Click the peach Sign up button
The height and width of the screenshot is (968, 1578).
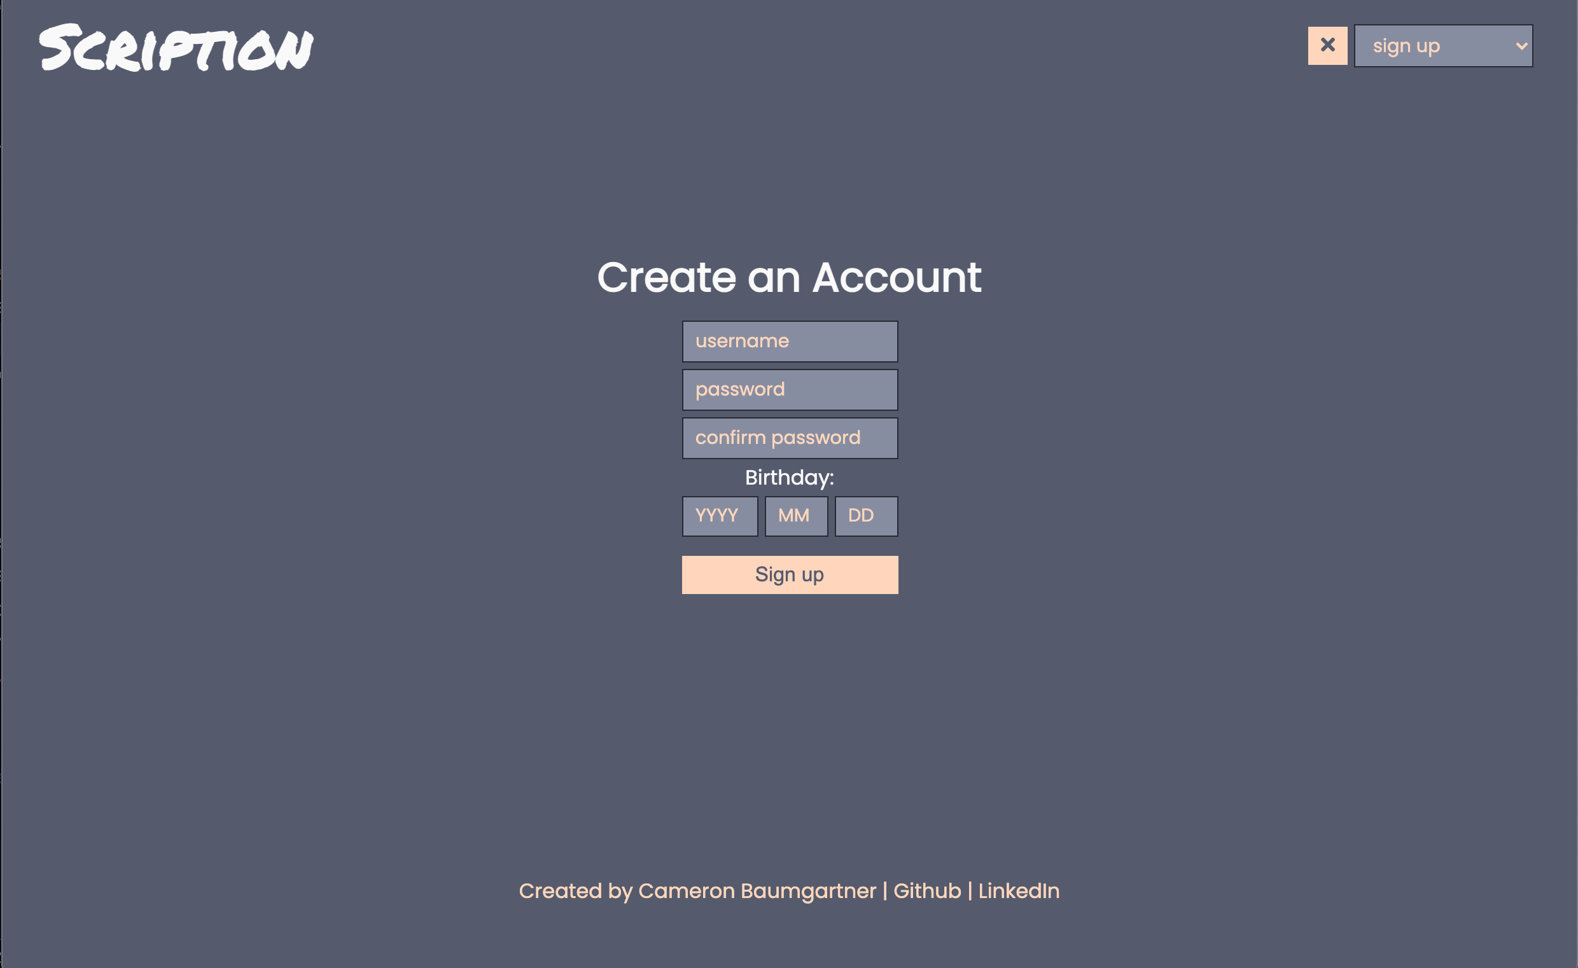(x=789, y=575)
